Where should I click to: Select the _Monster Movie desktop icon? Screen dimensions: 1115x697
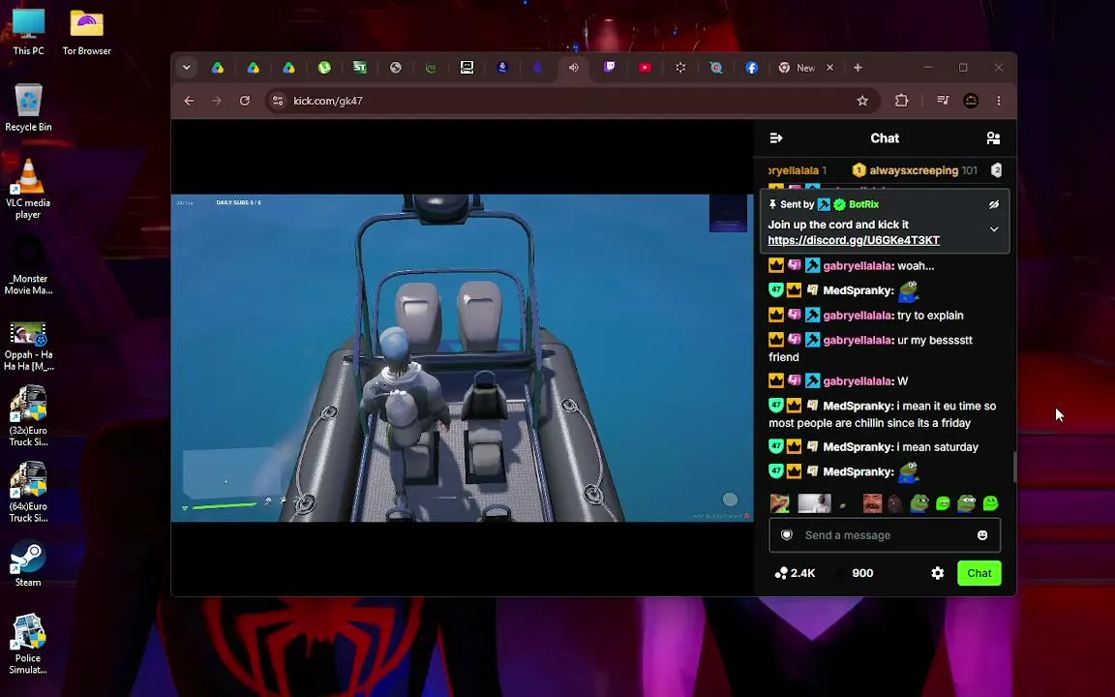28,266
